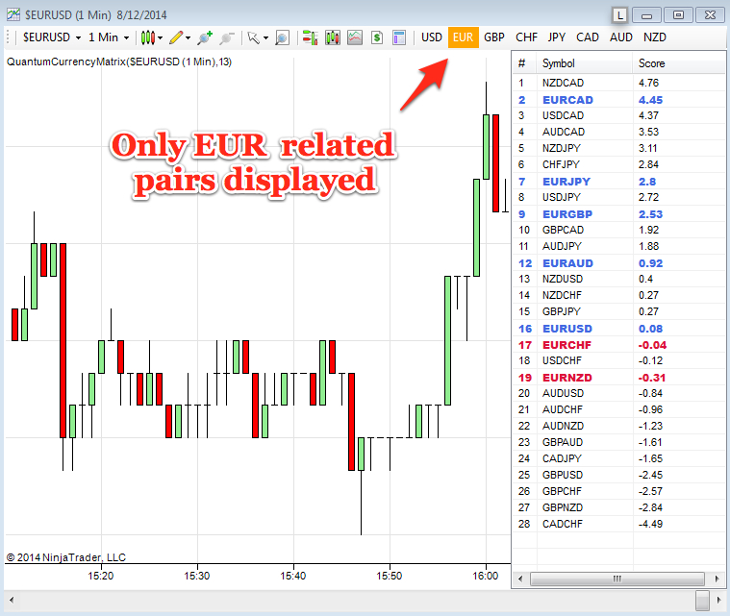Maximize the chart window
Image resolution: width=730 pixels, height=616 pixels.
pyautogui.click(x=678, y=15)
